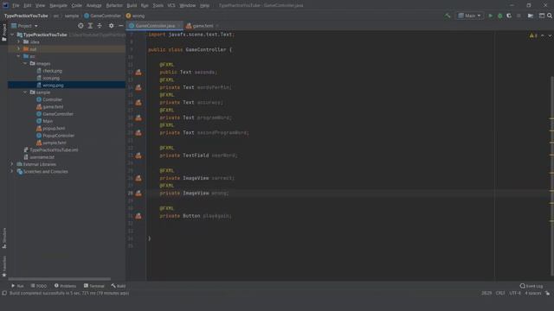
Task: Expand External Libraries node
Action: tap(12, 164)
